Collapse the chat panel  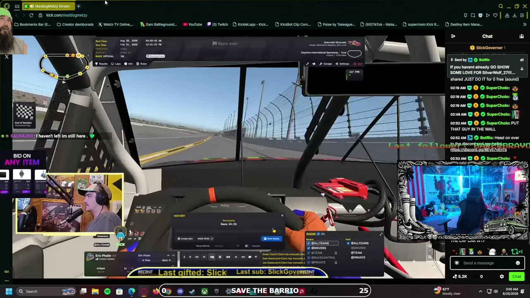(x=453, y=36)
